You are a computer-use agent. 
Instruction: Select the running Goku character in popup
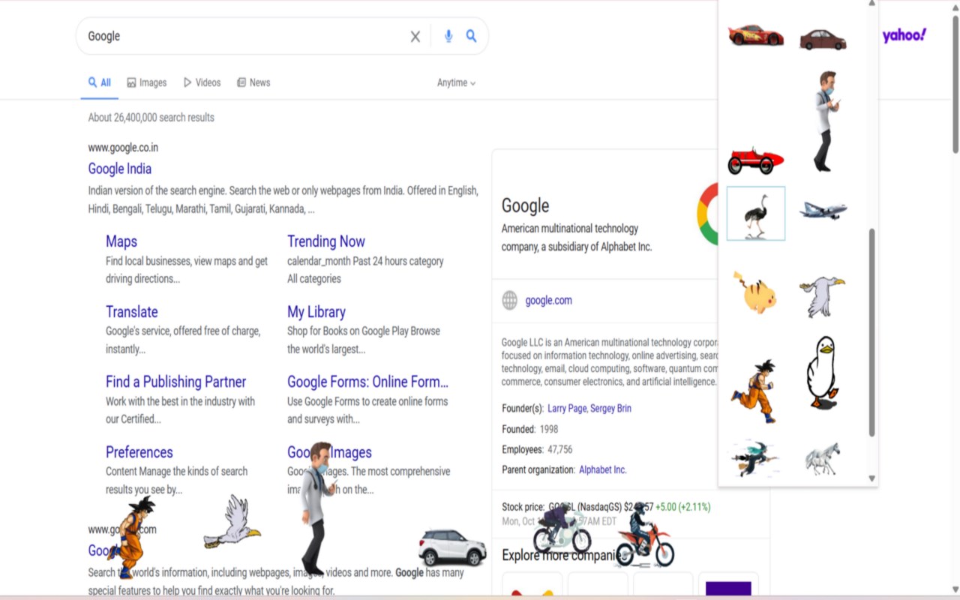(x=753, y=390)
